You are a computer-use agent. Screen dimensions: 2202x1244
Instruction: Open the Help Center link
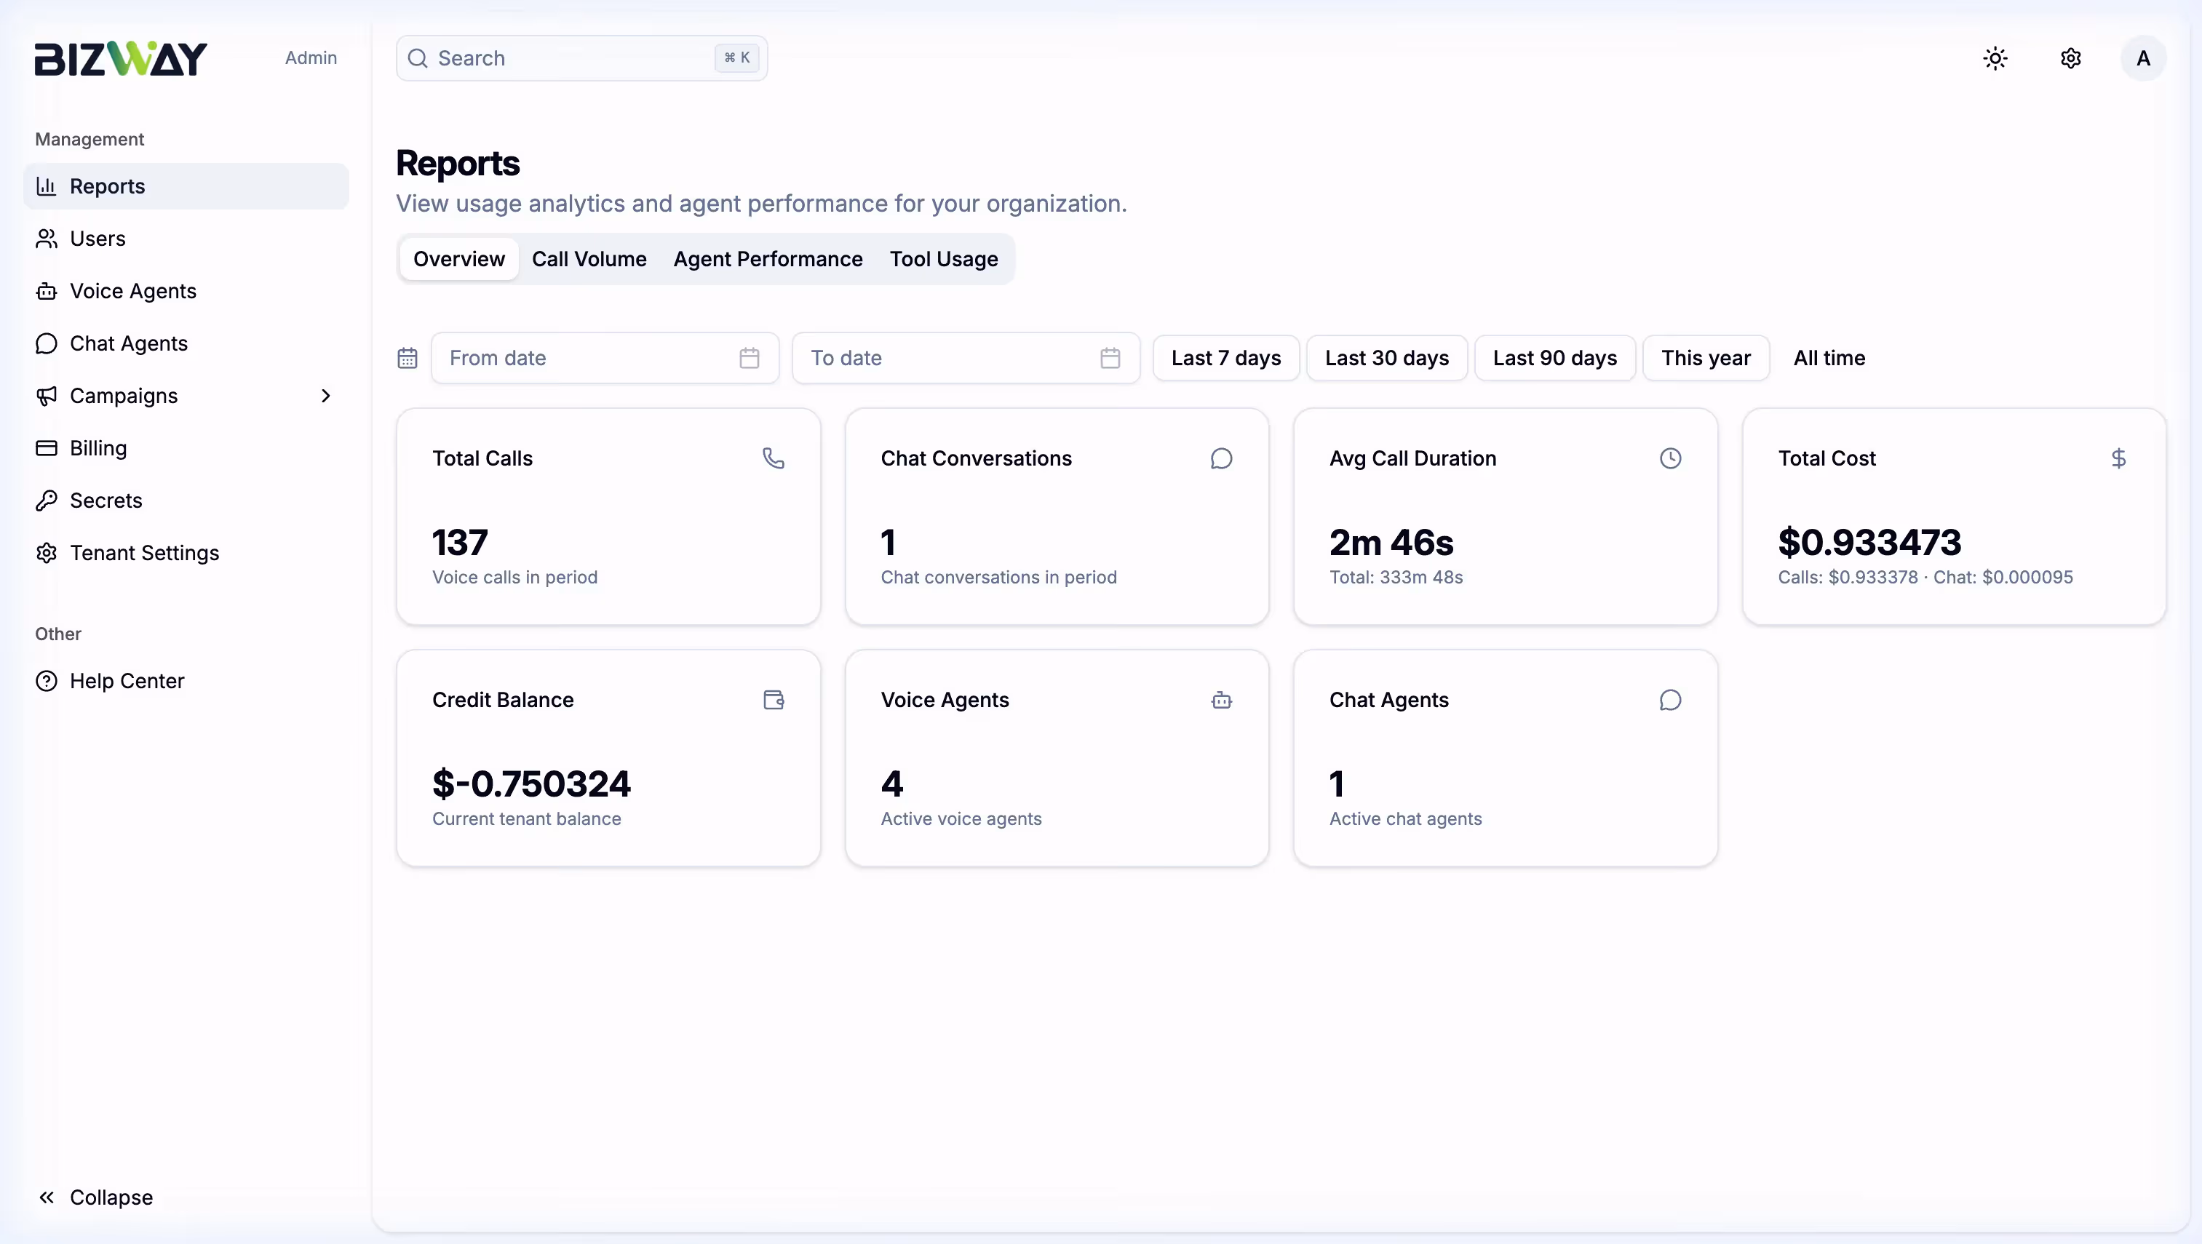pos(186,681)
